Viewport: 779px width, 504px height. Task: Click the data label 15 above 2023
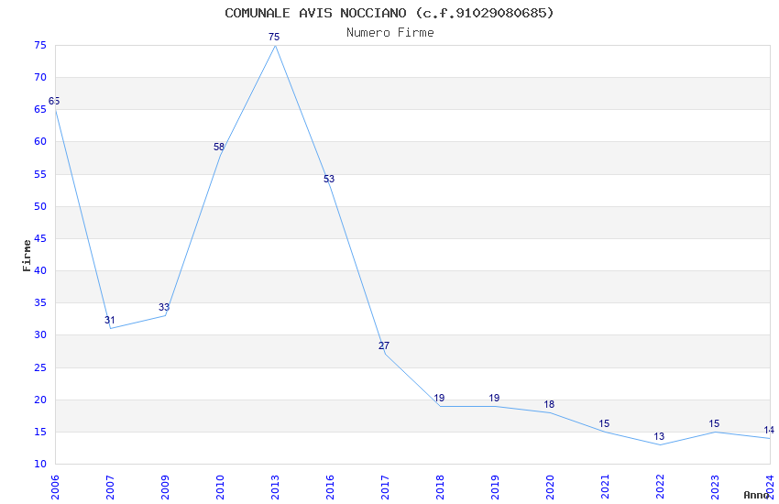click(714, 424)
